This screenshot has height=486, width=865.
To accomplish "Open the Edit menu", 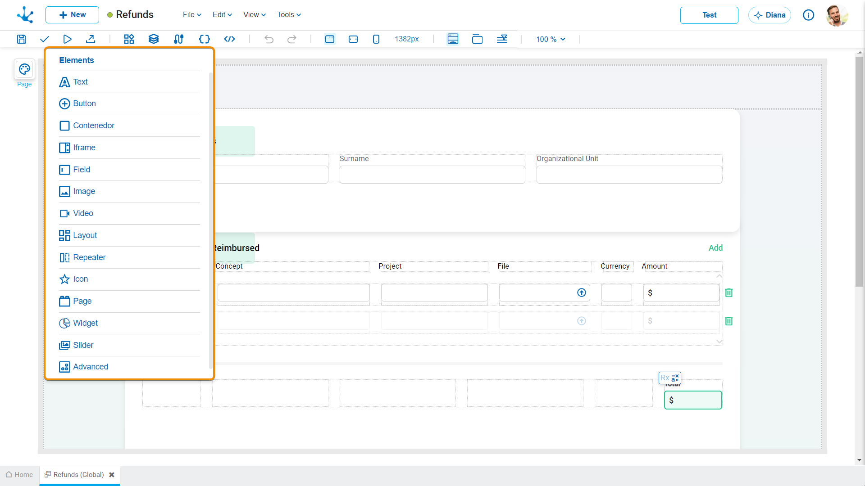I will tap(222, 15).
